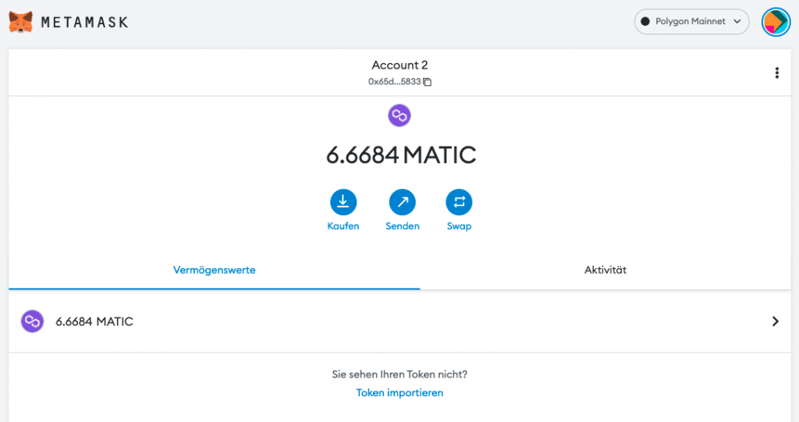Click the down chevron in the network selector
The height and width of the screenshot is (422, 799).
[x=737, y=22]
